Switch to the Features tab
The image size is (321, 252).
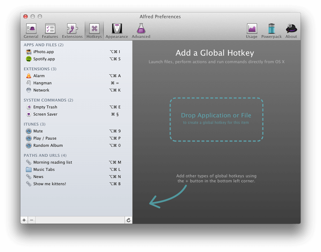point(50,31)
